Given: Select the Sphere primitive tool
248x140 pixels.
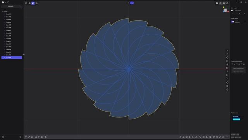Looking at the screenshot, I should pos(227,82).
